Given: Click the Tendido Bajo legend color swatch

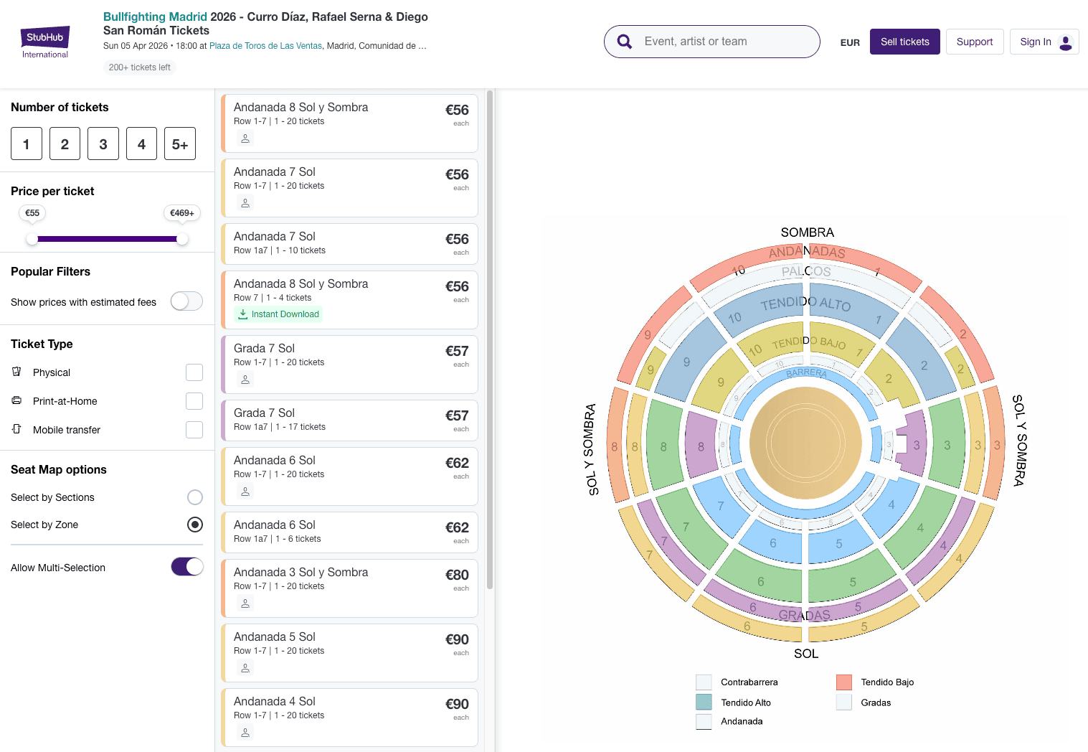Looking at the screenshot, I should point(844,682).
